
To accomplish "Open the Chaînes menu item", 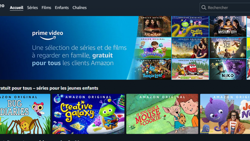I will pyautogui.click(x=79, y=8).
